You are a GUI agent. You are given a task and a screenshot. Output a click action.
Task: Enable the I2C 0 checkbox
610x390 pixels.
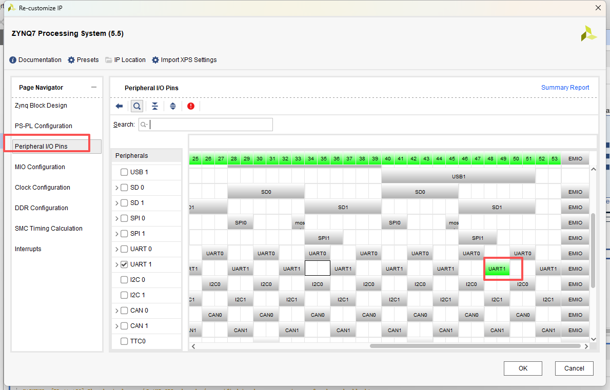click(x=124, y=280)
